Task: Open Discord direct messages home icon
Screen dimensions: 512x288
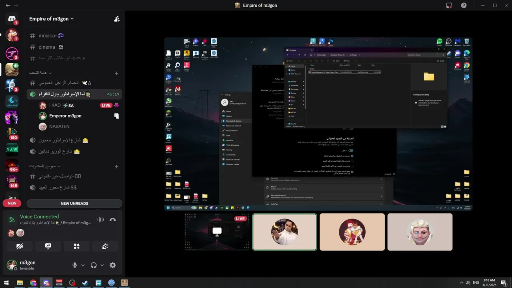Action: [12, 18]
